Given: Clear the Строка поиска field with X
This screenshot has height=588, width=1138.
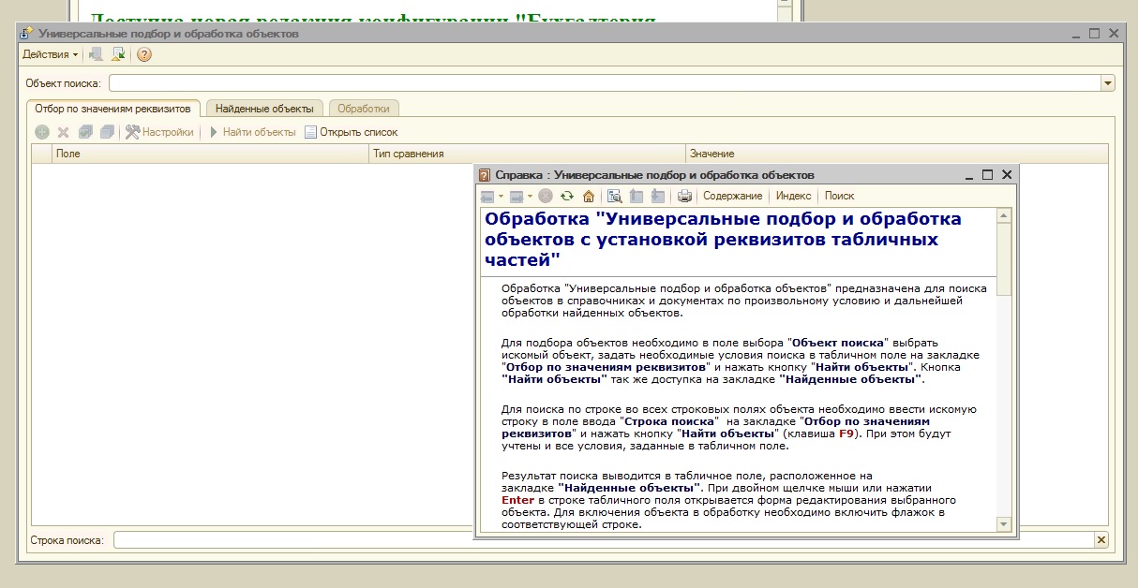Looking at the screenshot, I should [1101, 540].
